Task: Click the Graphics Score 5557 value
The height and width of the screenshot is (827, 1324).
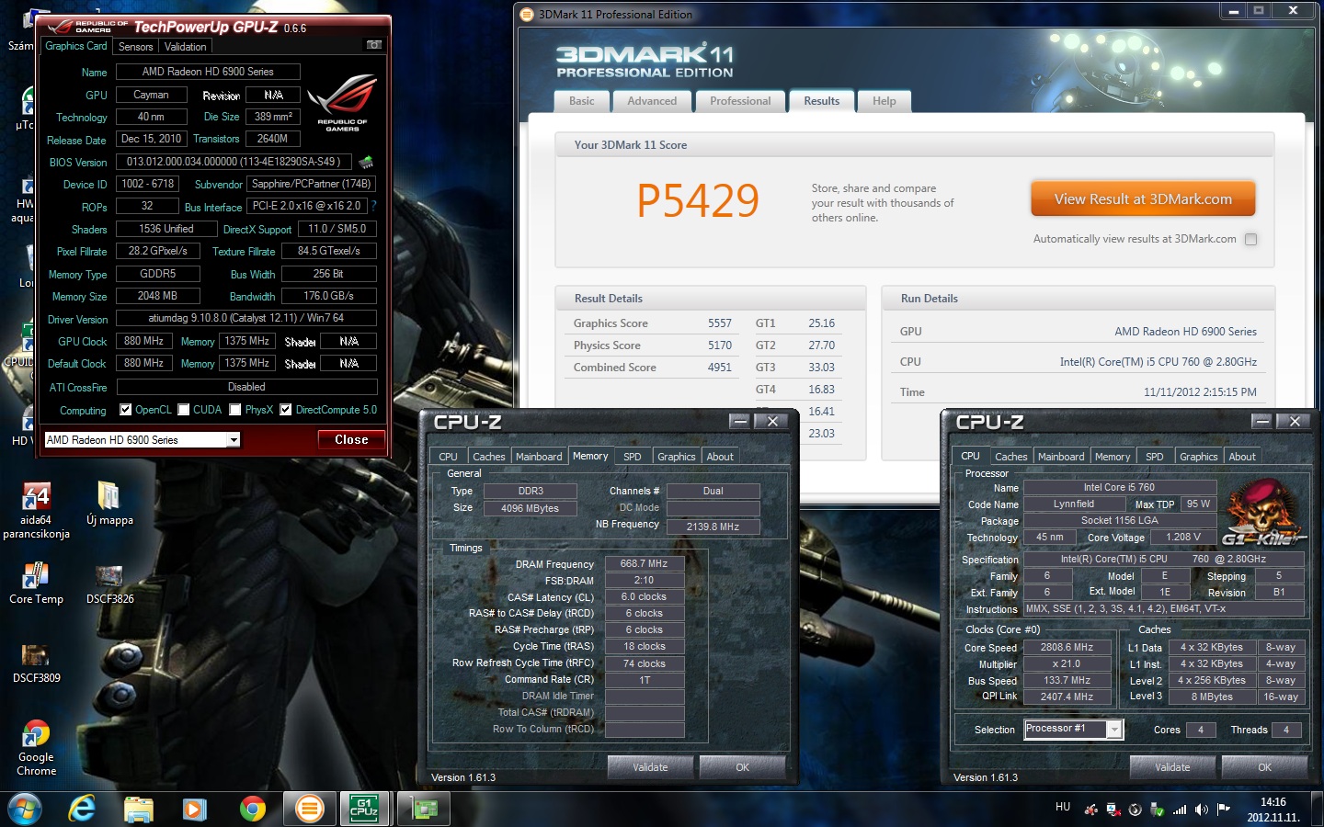Action: coord(720,323)
